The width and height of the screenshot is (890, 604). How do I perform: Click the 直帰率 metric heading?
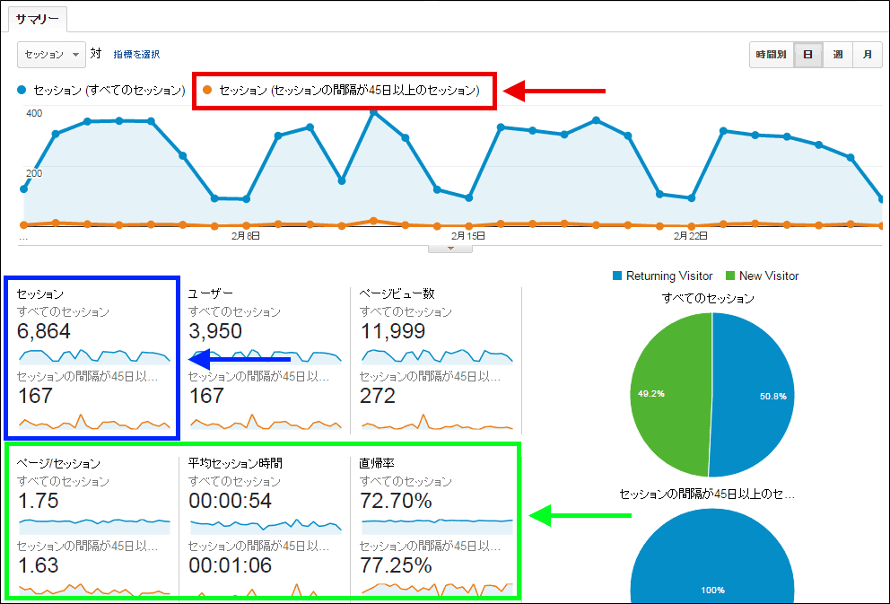coord(376,463)
